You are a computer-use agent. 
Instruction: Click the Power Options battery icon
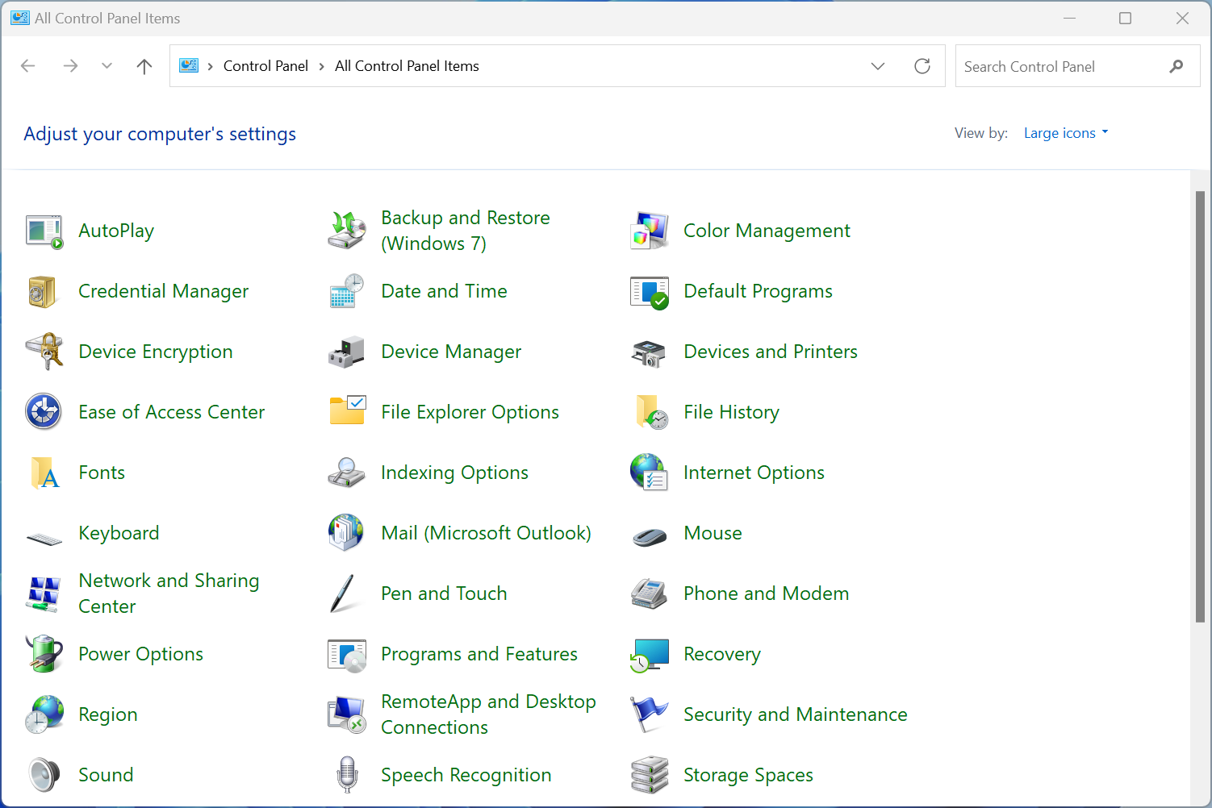[44, 653]
